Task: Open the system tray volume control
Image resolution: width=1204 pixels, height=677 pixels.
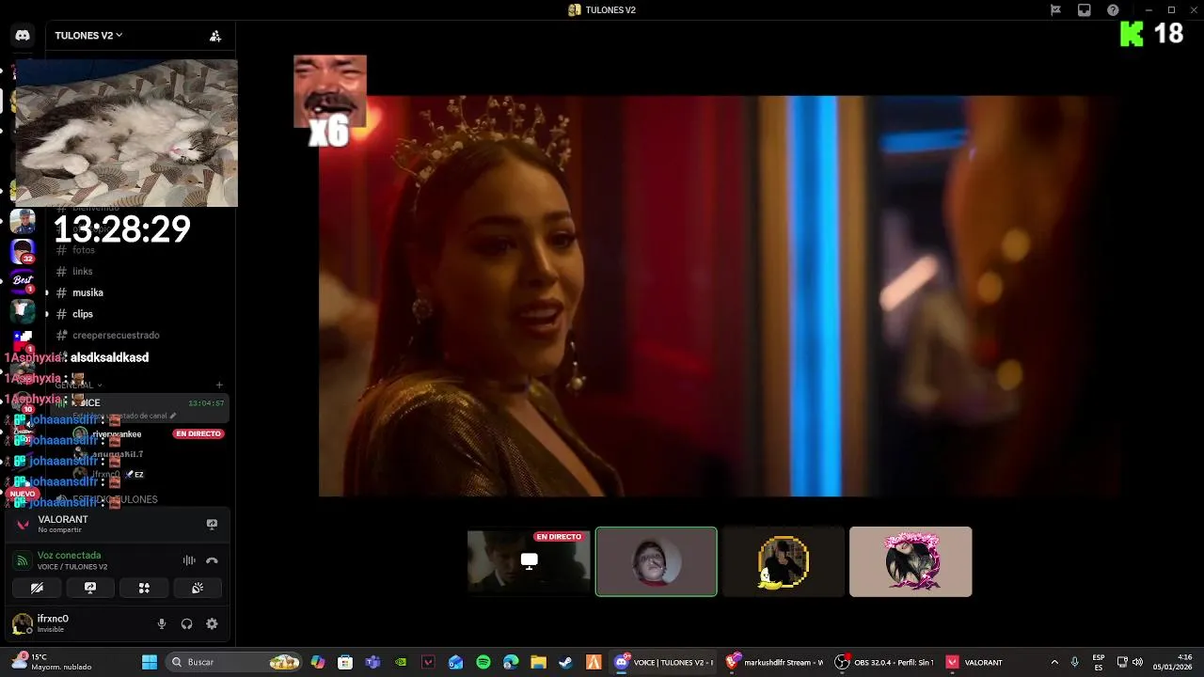Action: (x=1138, y=662)
